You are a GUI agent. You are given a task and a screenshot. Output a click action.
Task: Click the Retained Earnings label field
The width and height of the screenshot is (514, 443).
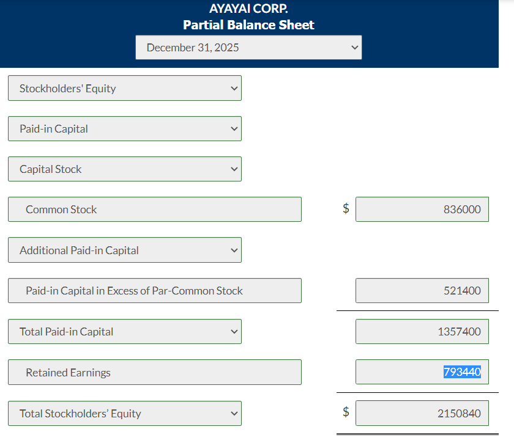[x=154, y=372]
